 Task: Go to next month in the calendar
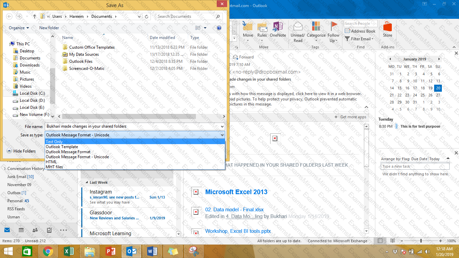[x=439, y=59]
